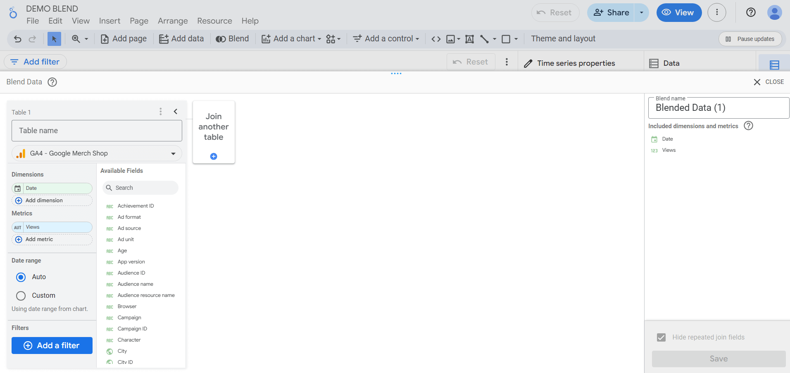Select the Auto date range option
The width and height of the screenshot is (790, 373).
(x=21, y=277)
